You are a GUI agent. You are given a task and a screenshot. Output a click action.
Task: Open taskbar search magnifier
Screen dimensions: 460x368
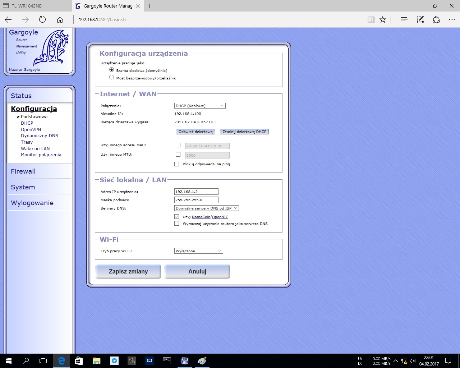(26, 361)
